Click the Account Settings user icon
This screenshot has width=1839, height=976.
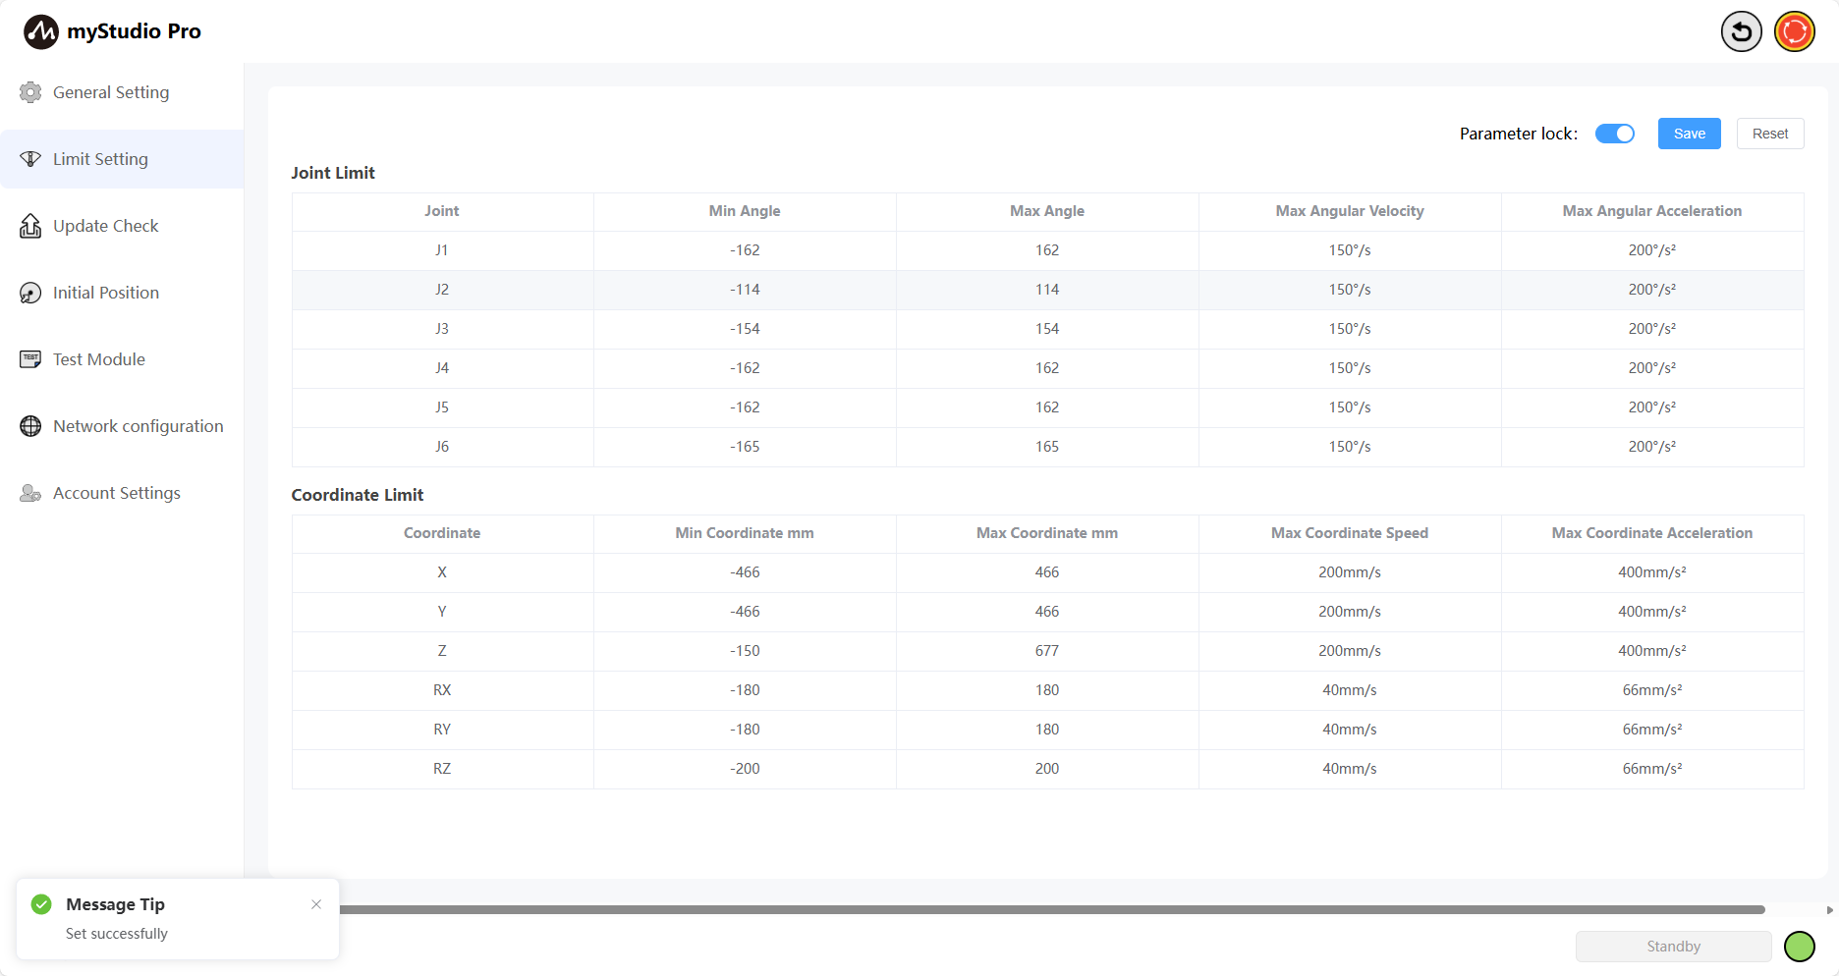tap(30, 493)
